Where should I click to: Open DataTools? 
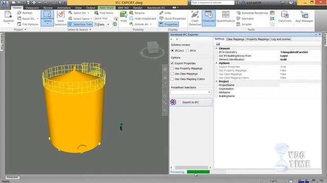[x=285, y=17]
